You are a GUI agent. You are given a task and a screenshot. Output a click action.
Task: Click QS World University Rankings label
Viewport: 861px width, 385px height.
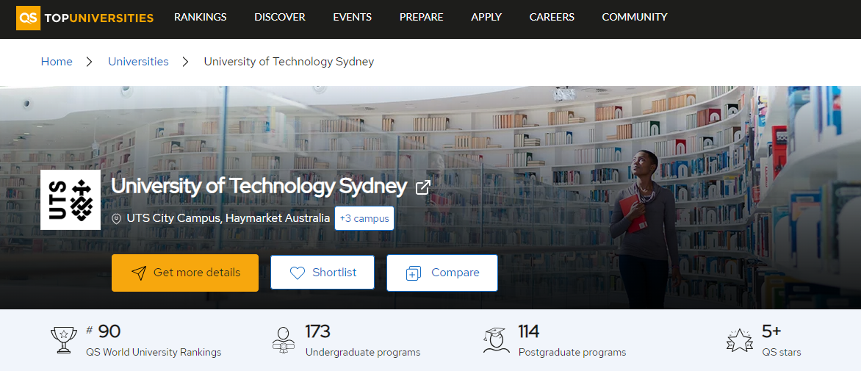pyautogui.click(x=154, y=353)
